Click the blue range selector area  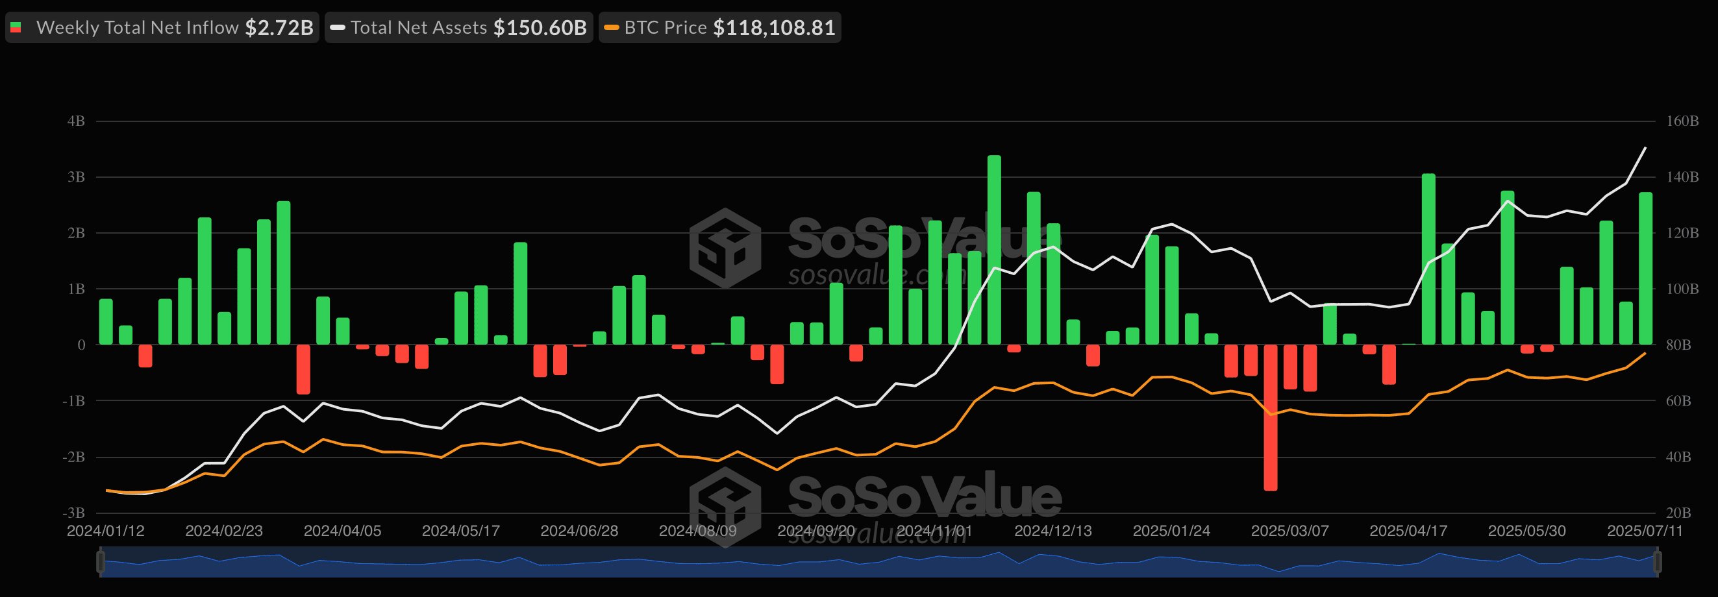click(878, 562)
